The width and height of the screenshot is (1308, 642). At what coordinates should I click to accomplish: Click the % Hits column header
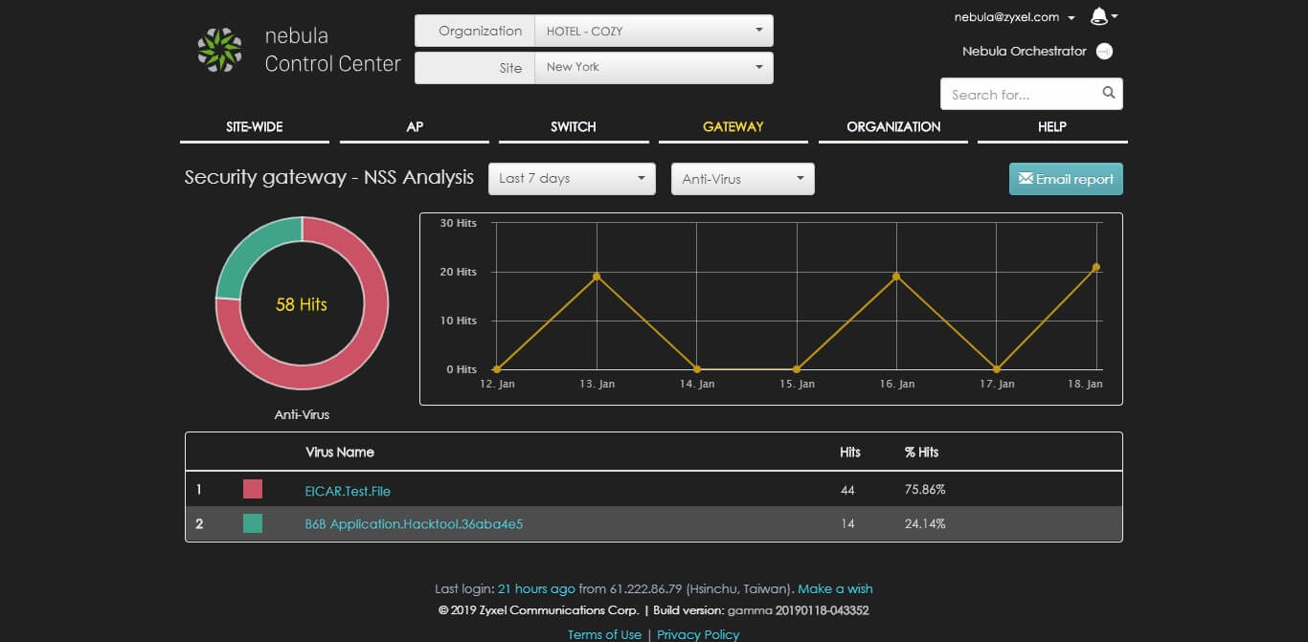(921, 452)
